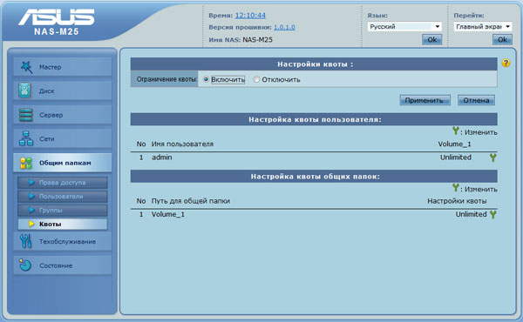The image size is (523, 322).
Task: Go to Группы submenu
Action: click(x=63, y=210)
